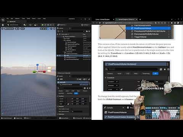This screenshot has width=183, height=137.
Task: Click the Outliner search field
Action: coord(73,31)
